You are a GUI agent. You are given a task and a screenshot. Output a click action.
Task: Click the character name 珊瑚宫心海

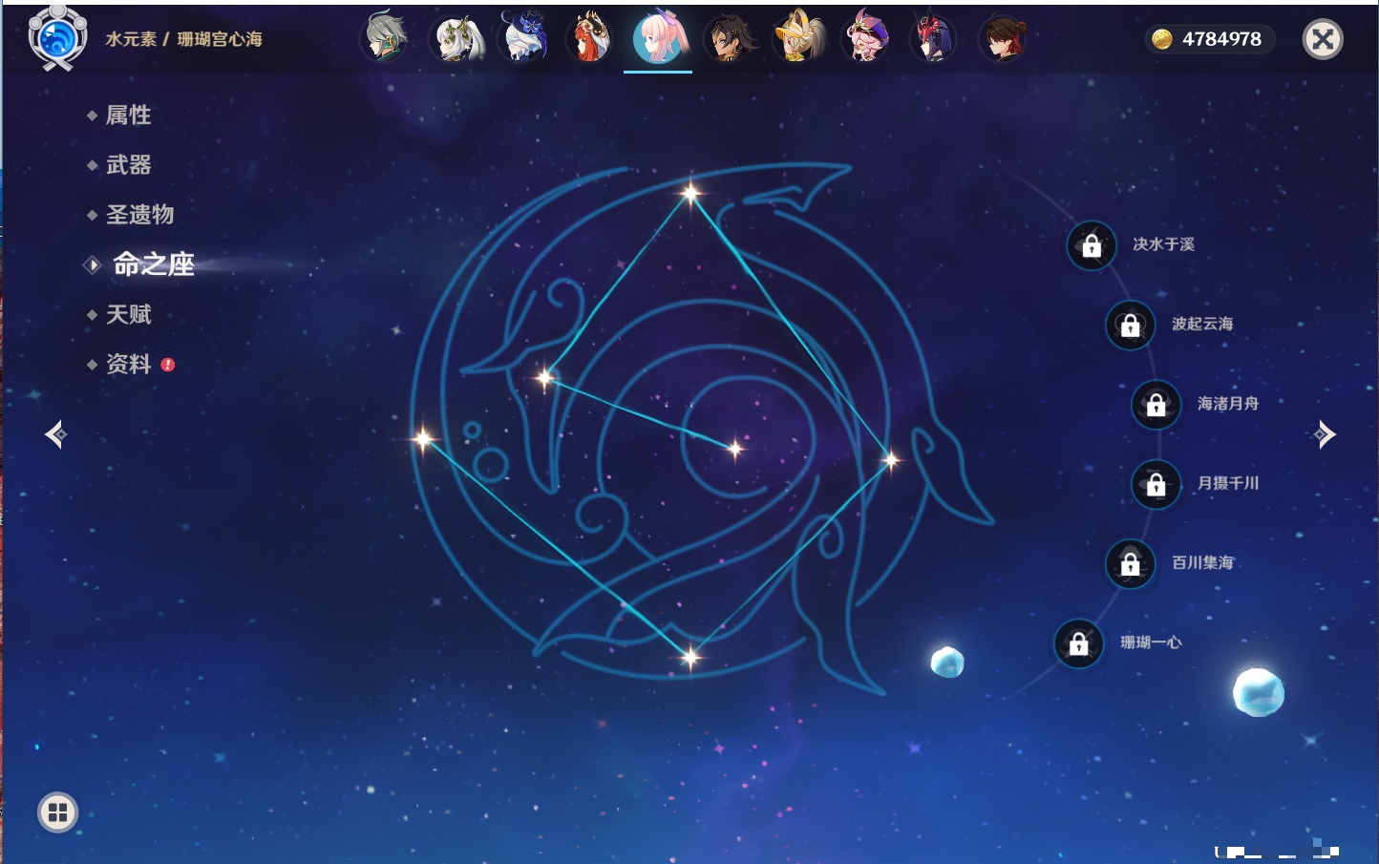(220, 39)
